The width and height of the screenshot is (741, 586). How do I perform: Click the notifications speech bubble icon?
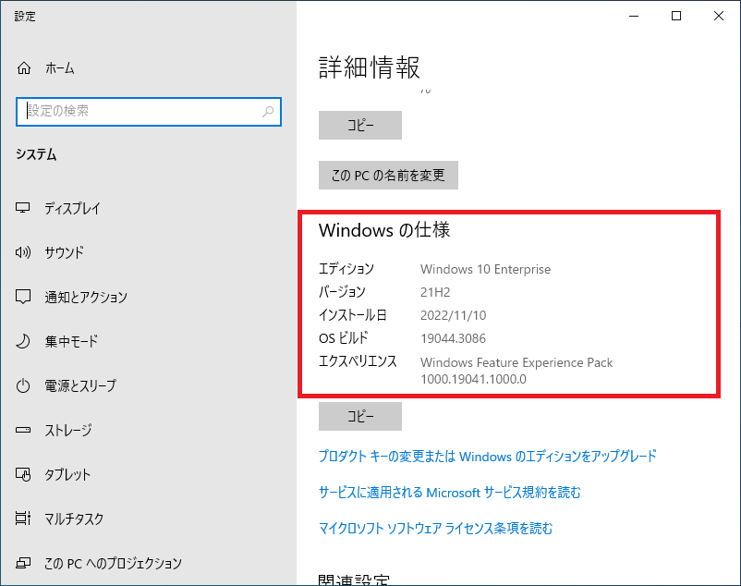[23, 297]
